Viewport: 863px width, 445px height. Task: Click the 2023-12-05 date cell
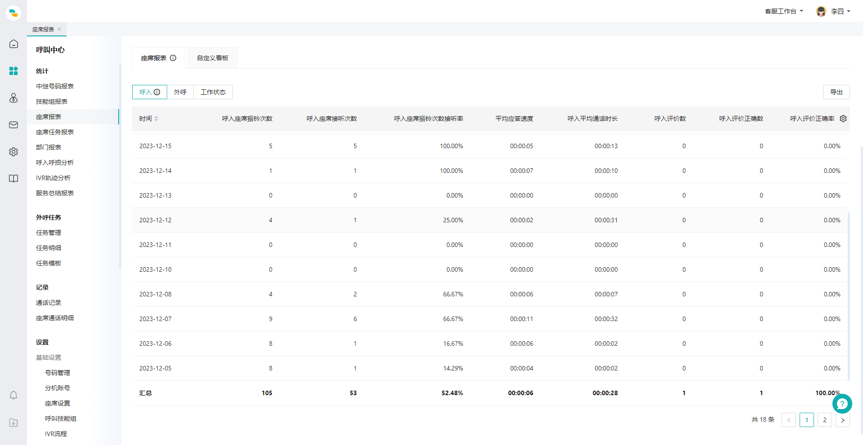pyautogui.click(x=155, y=368)
